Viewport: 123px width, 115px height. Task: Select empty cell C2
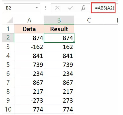(89, 38)
